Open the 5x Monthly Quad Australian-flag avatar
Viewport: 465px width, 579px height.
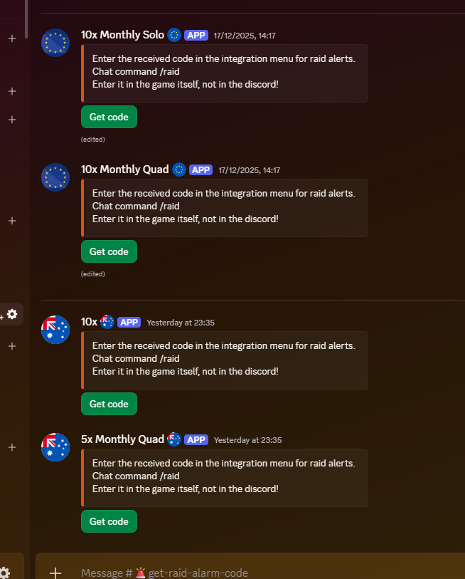55,447
